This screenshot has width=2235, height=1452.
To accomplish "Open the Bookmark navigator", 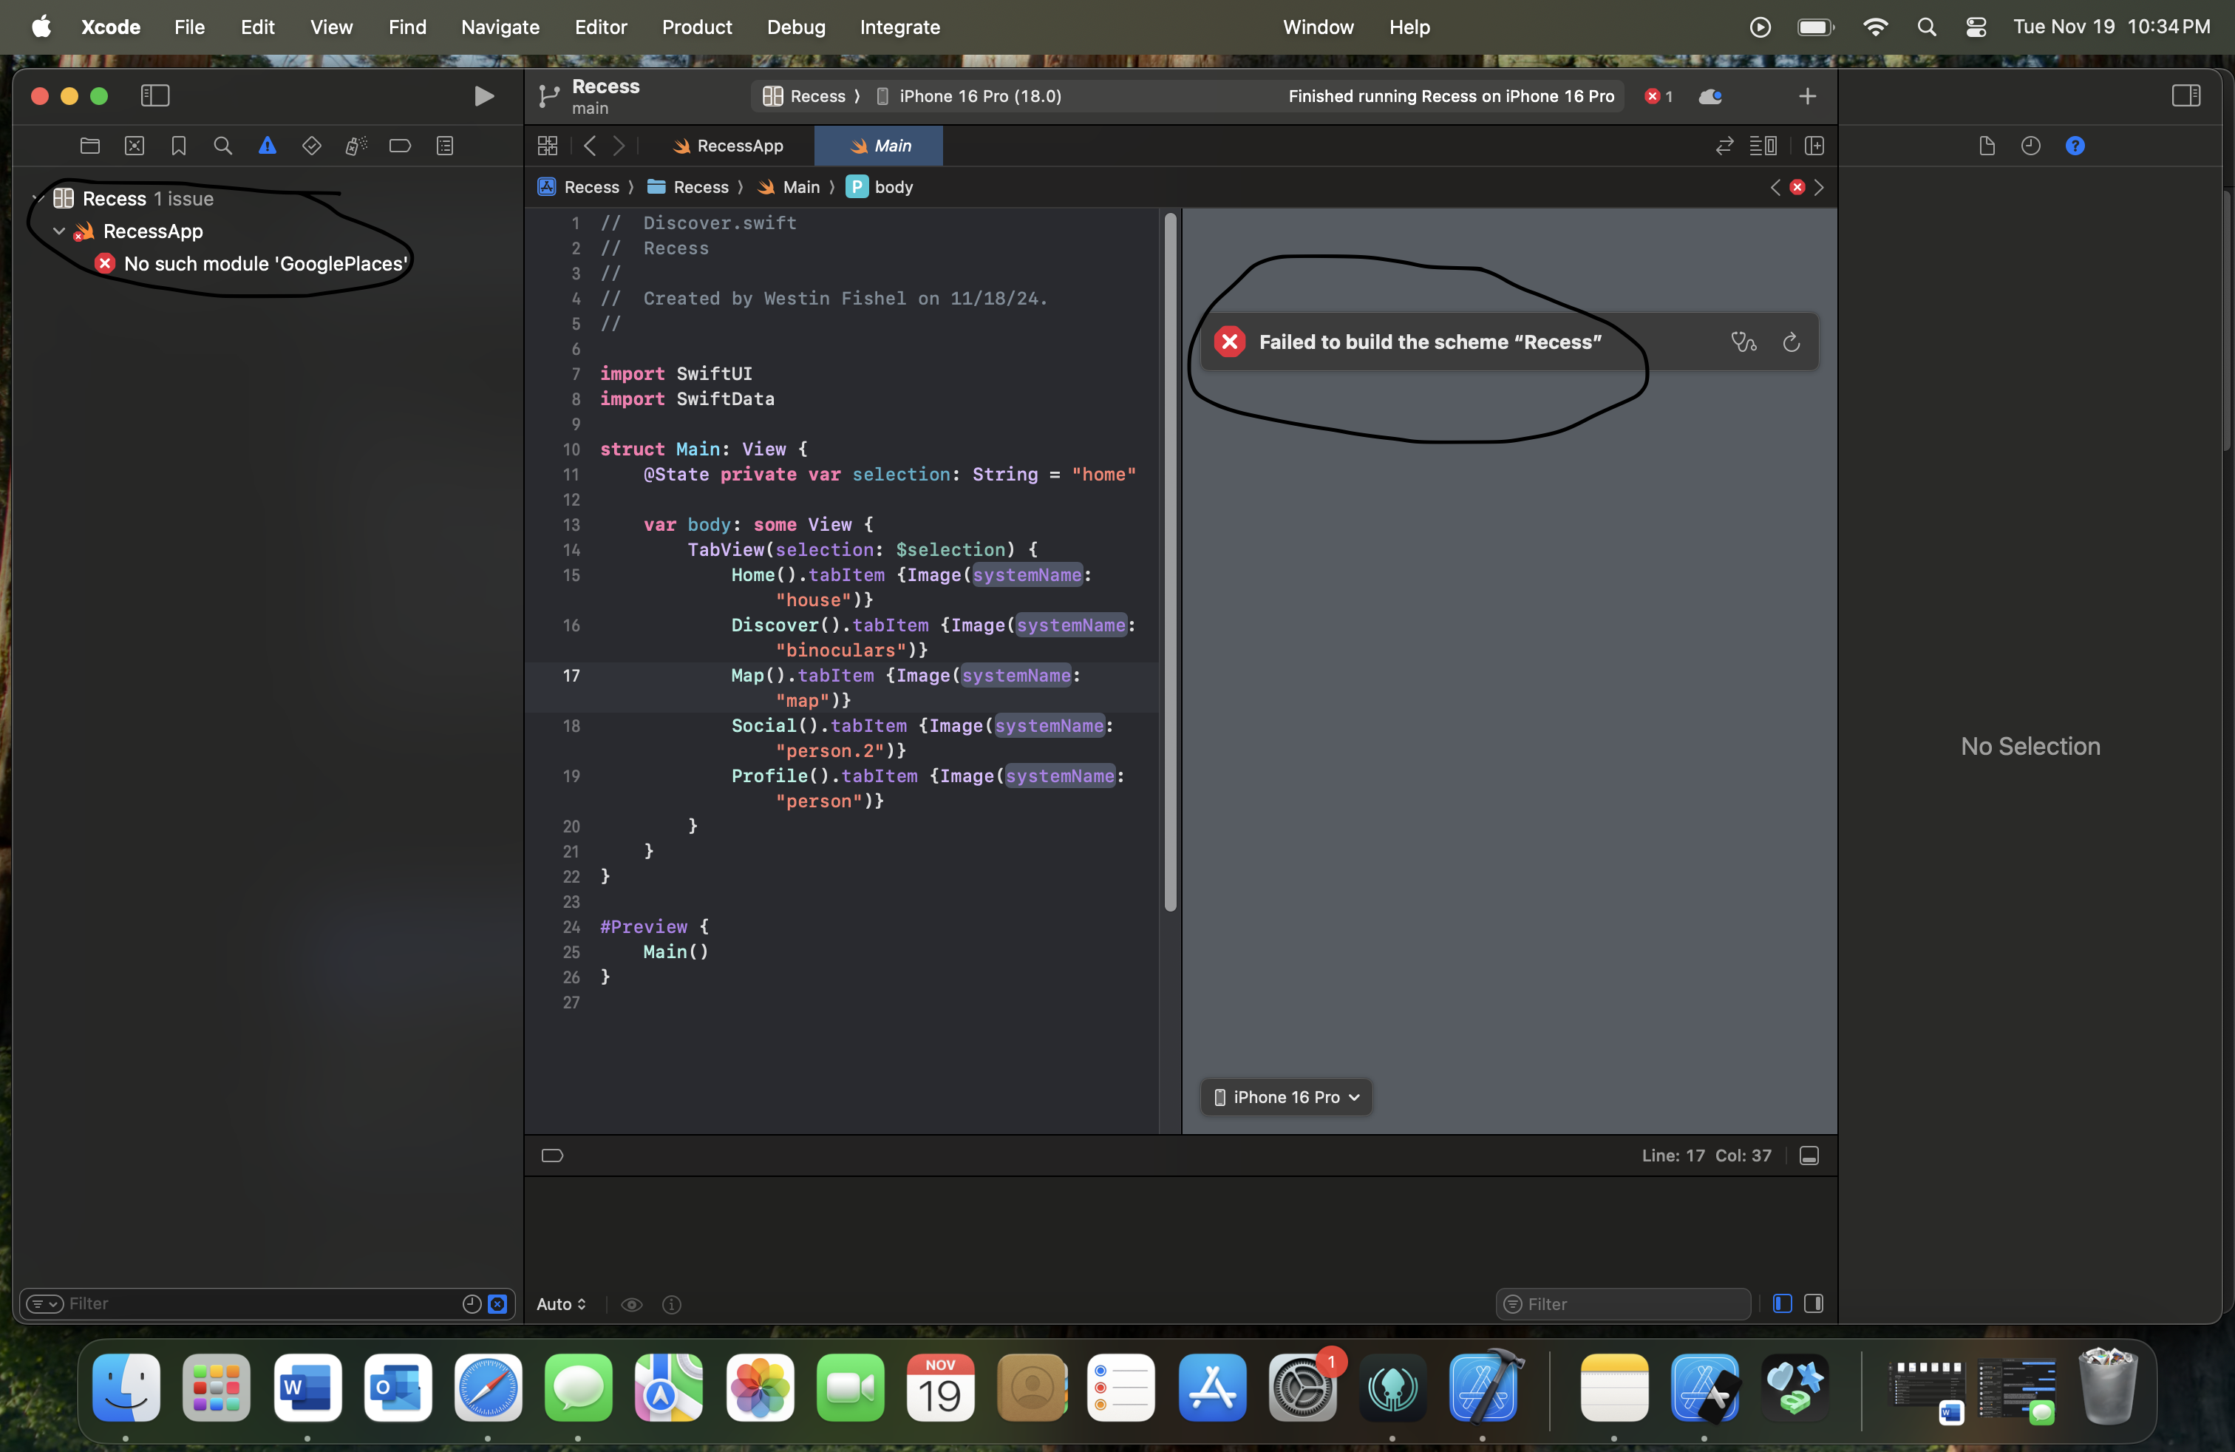I will [178, 146].
